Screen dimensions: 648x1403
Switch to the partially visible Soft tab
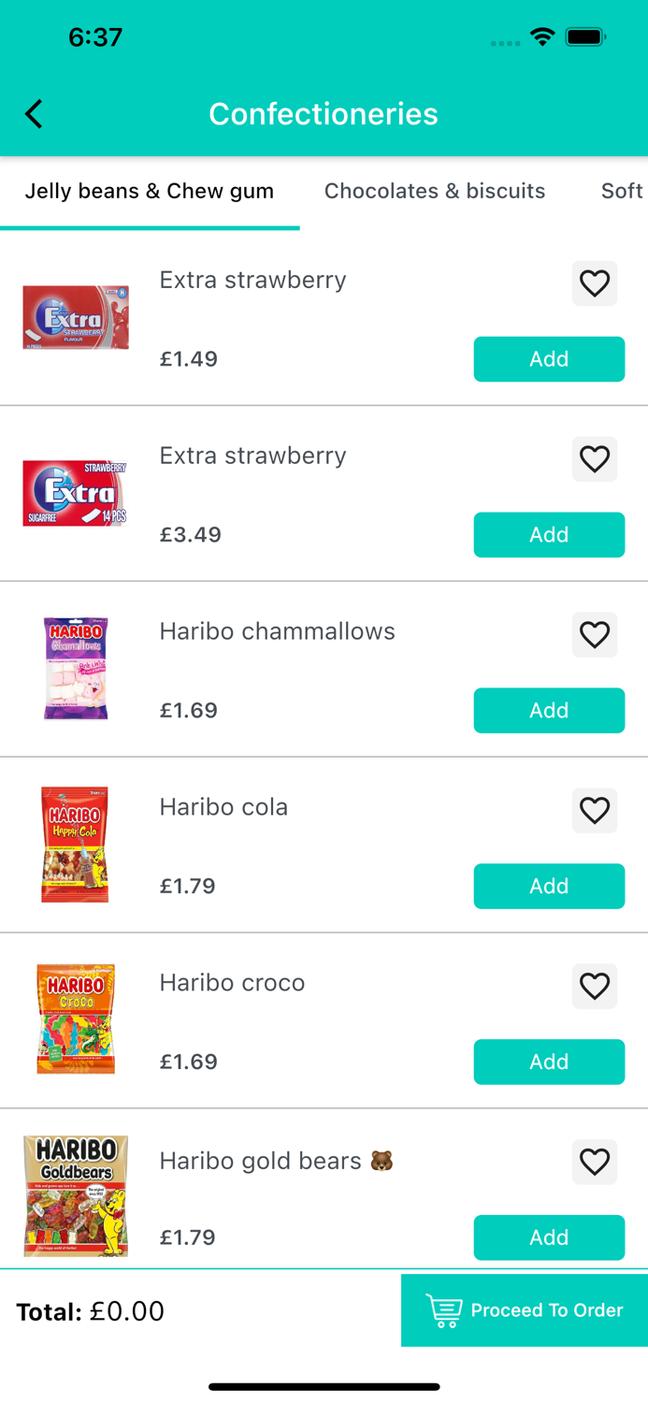[x=622, y=191]
